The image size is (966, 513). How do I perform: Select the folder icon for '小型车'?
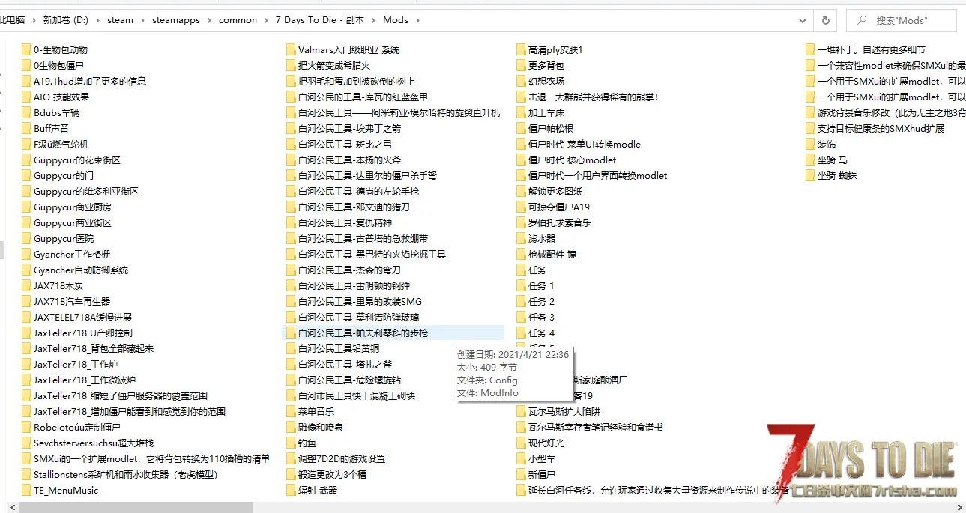click(522, 459)
